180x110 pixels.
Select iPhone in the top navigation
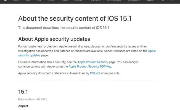51,0
